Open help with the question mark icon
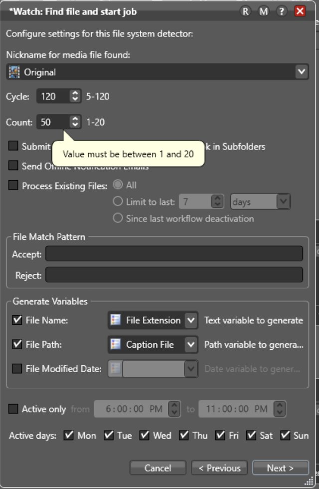The width and height of the screenshot is (319, 489). pos(282,11)
